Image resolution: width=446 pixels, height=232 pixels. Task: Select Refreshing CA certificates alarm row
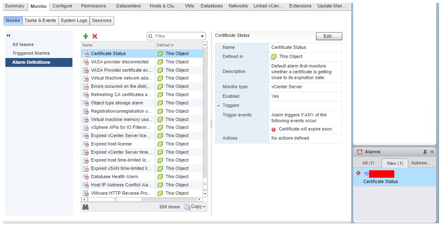(x=142, y=95)
